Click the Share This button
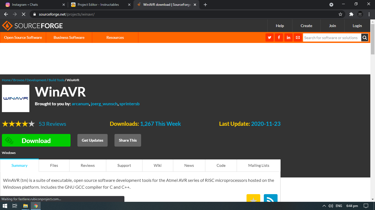 click(128, 140)
